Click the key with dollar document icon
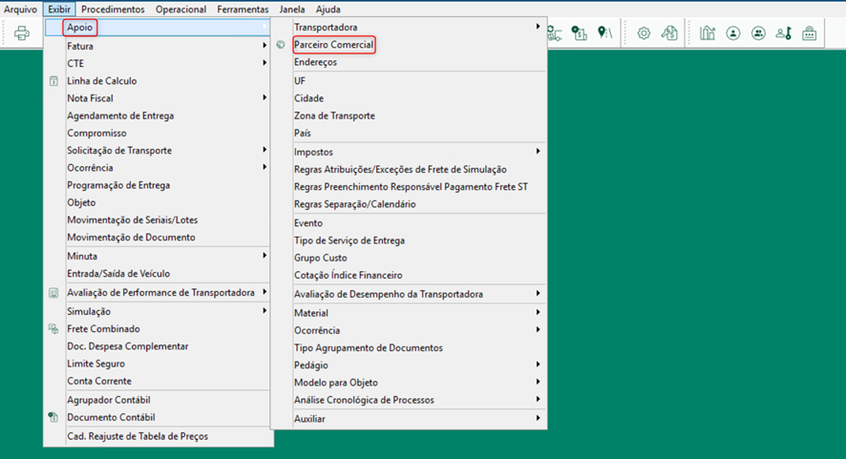Image resolution: width=846 pixels, height=459 pixels. click(x=669, y=33)
